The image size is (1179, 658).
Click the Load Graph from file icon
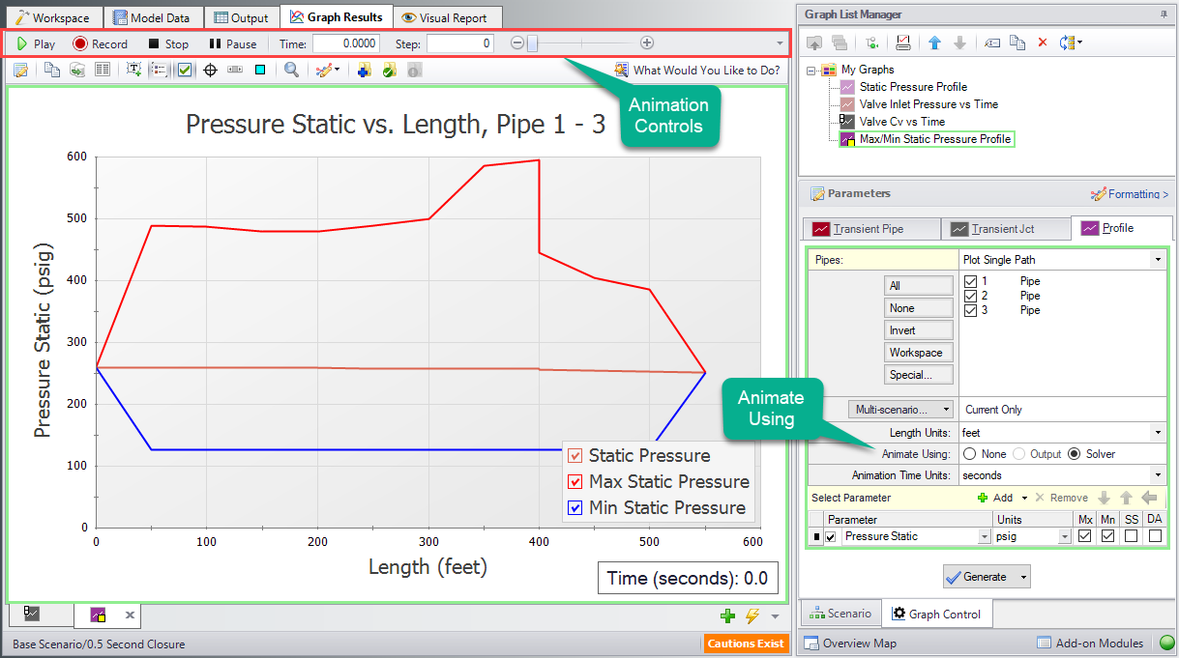pos(815,43)
